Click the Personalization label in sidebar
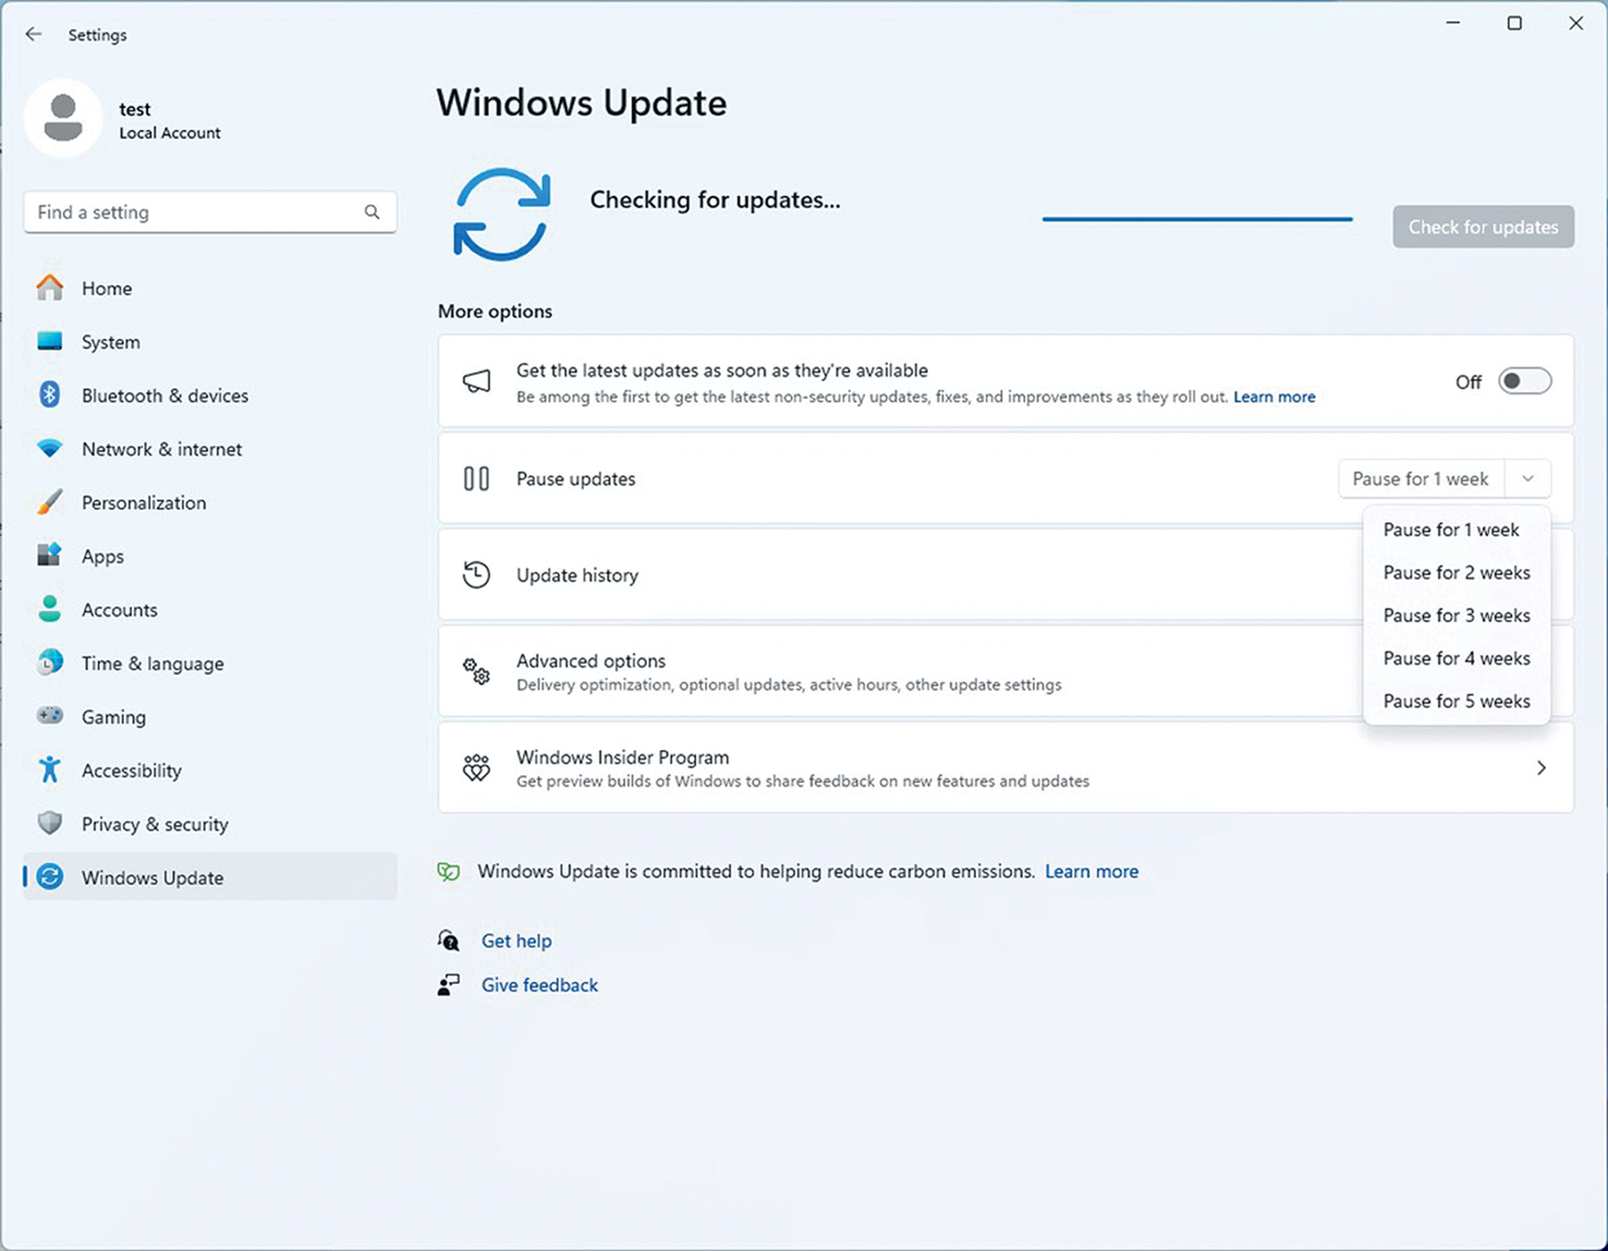This screenshot has height=1251, width=1608. 144,503
